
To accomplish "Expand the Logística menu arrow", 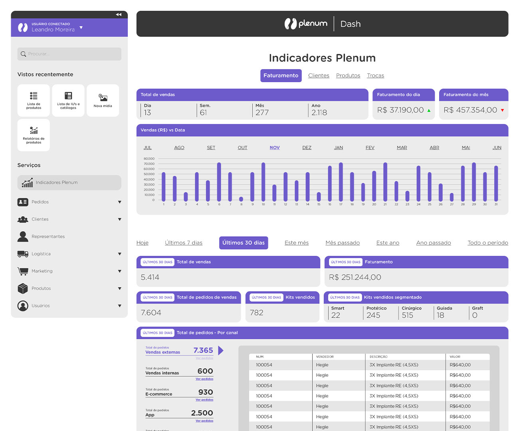I will (x=119, y=254).
